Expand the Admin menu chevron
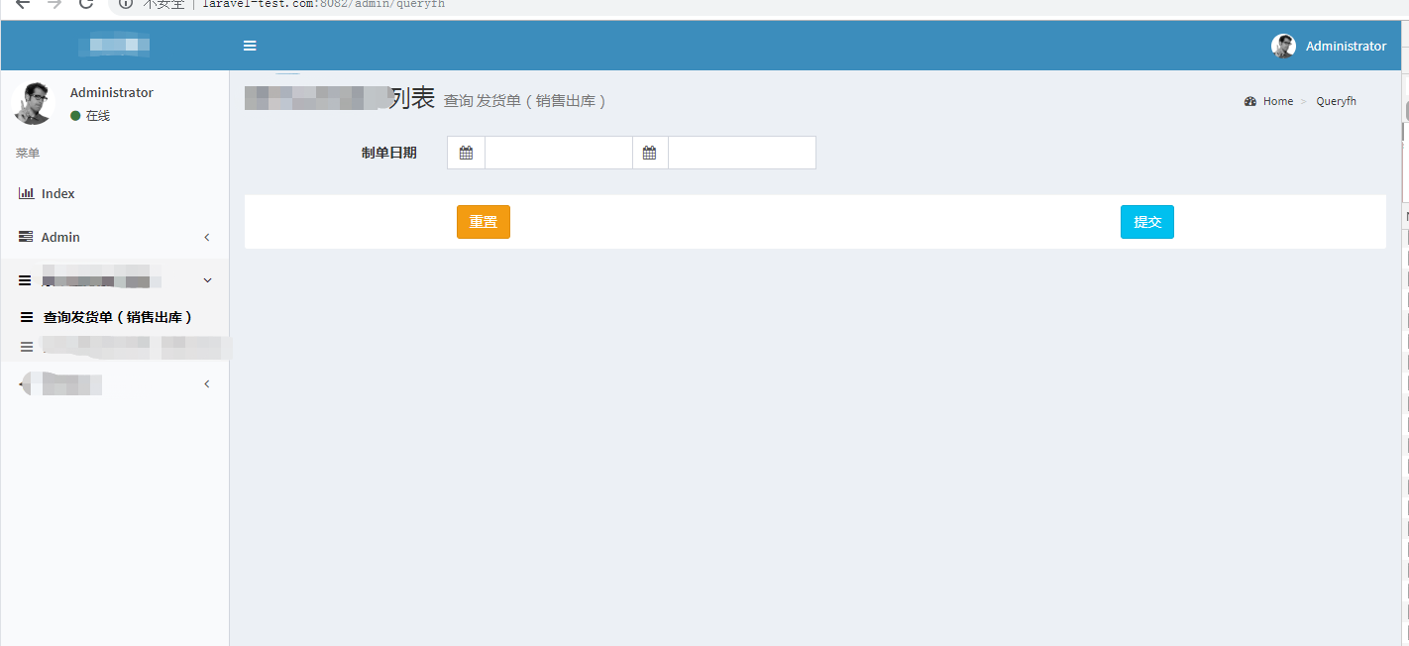The height and width of the screenshot is (646, 1409). coord(207,237)
